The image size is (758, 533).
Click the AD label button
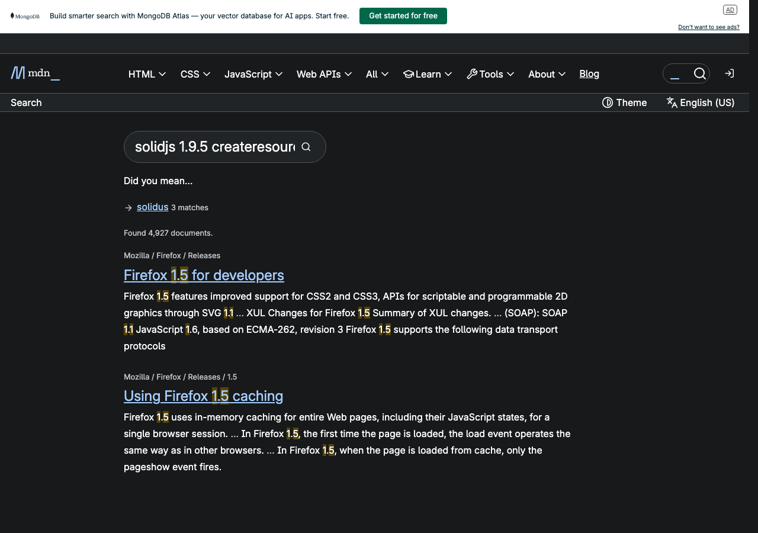coord(730,9)
